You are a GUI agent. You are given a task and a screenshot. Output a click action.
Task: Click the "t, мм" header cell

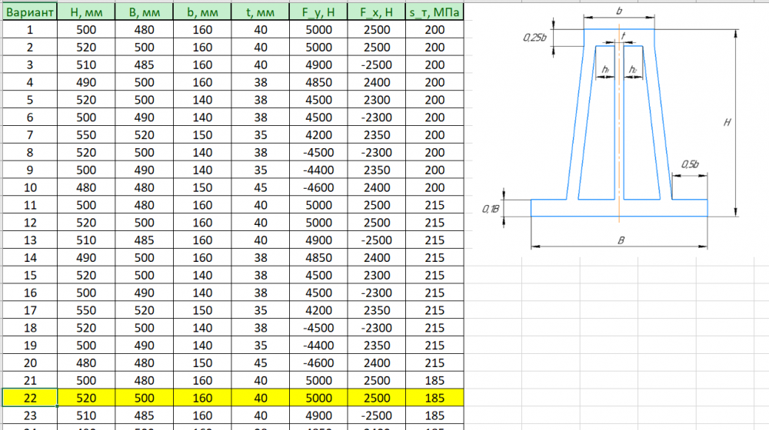pos(261,12)
